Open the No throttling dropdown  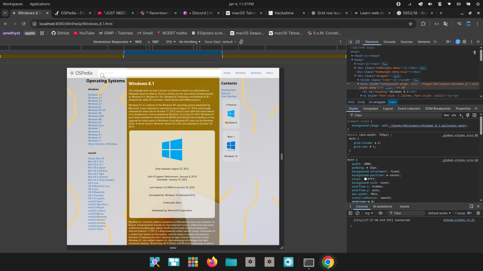click(x=190, y=42)
